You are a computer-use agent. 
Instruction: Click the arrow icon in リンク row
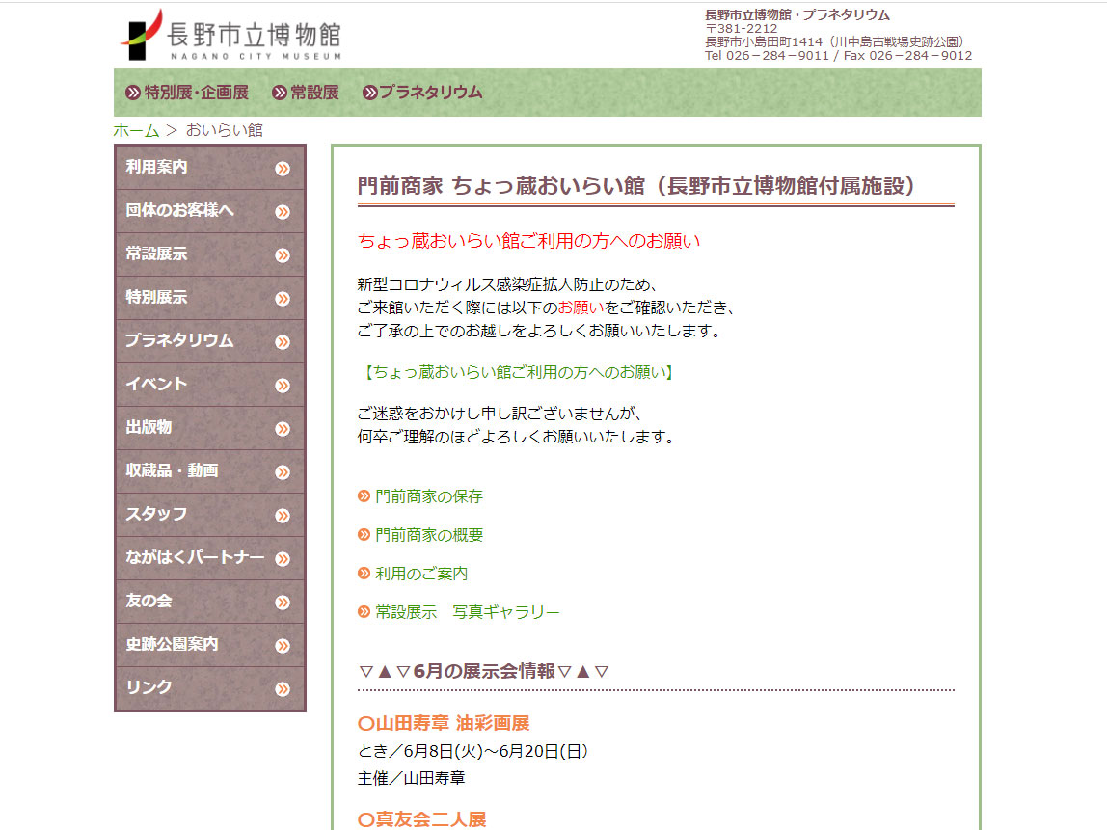coord(283,689)
